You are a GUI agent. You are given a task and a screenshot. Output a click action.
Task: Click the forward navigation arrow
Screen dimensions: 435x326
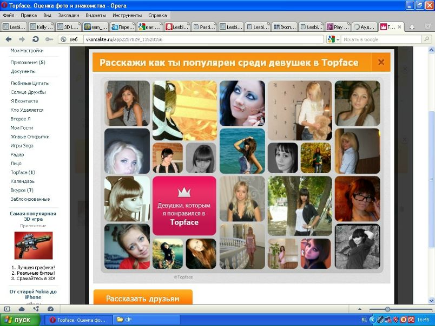point(22,39)
